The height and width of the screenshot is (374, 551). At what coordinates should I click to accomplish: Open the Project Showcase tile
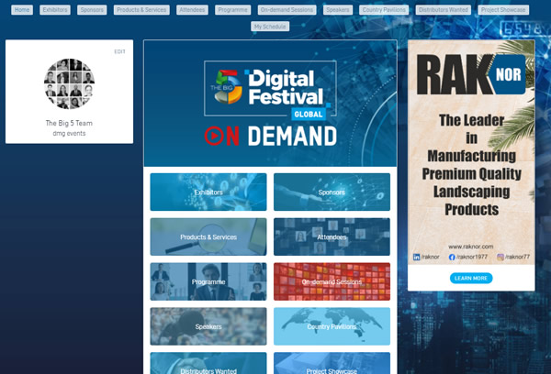(332, 364)
